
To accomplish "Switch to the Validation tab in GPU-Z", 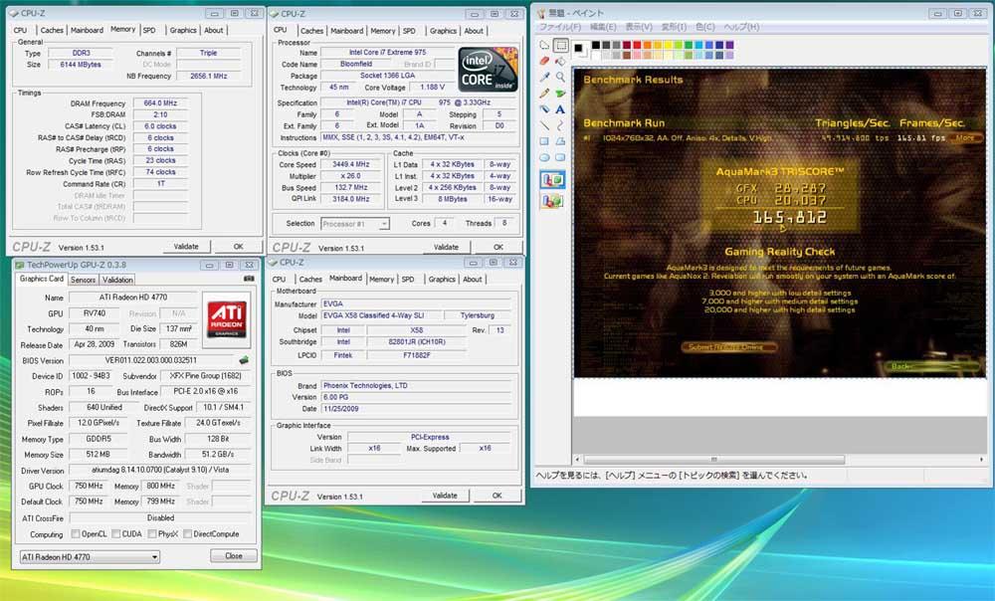I will (118, 280).
